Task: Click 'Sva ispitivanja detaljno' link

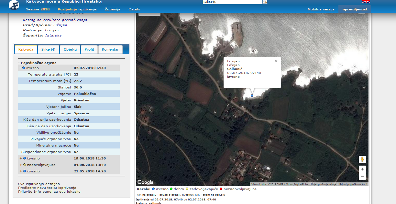Action: coord(39,184)
